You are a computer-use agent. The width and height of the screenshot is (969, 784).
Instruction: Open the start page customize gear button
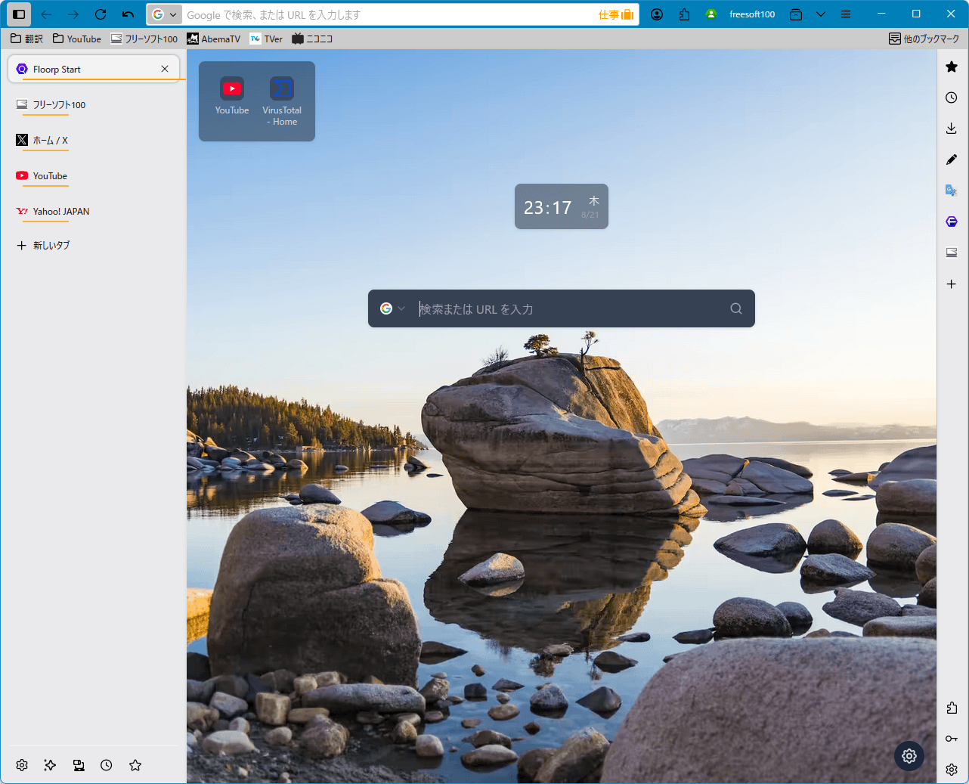909,756
